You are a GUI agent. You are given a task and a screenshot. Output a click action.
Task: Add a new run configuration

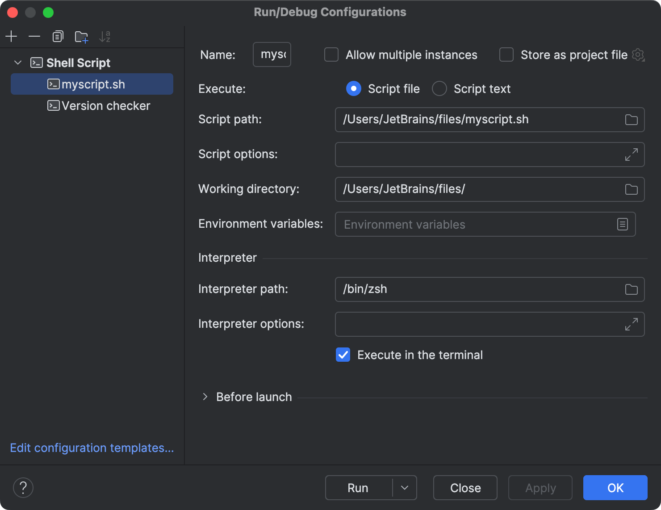tap(11, 36)
